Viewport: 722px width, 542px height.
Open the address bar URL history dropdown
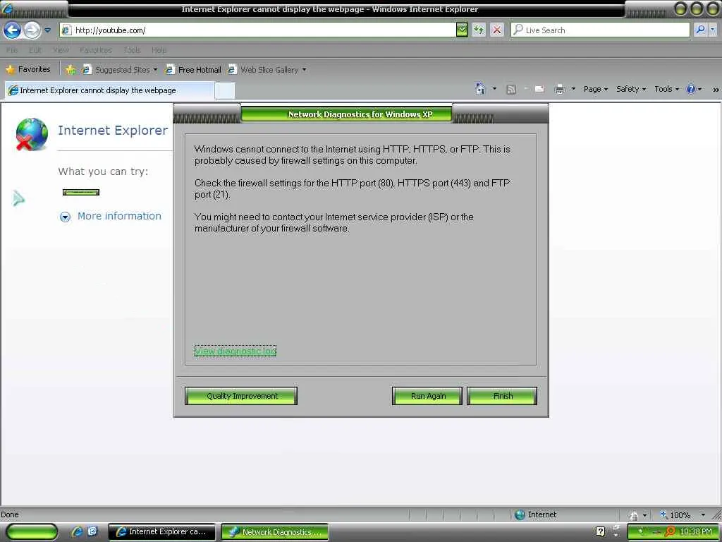[461, 30]
